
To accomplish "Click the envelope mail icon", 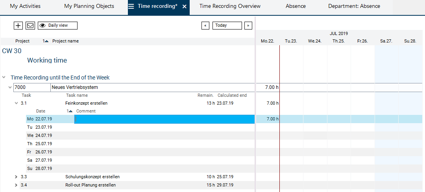I will 30,26.
